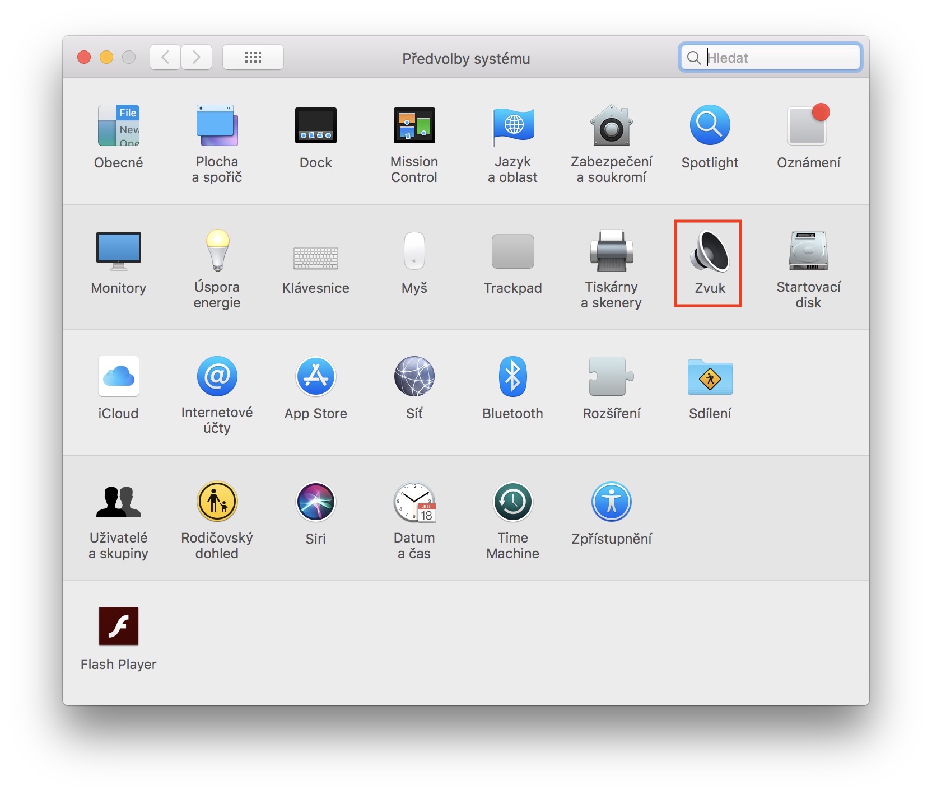Minimize the window with yellow button
Image resolution: width=932 pixels, height=795 pixels.
106,57
